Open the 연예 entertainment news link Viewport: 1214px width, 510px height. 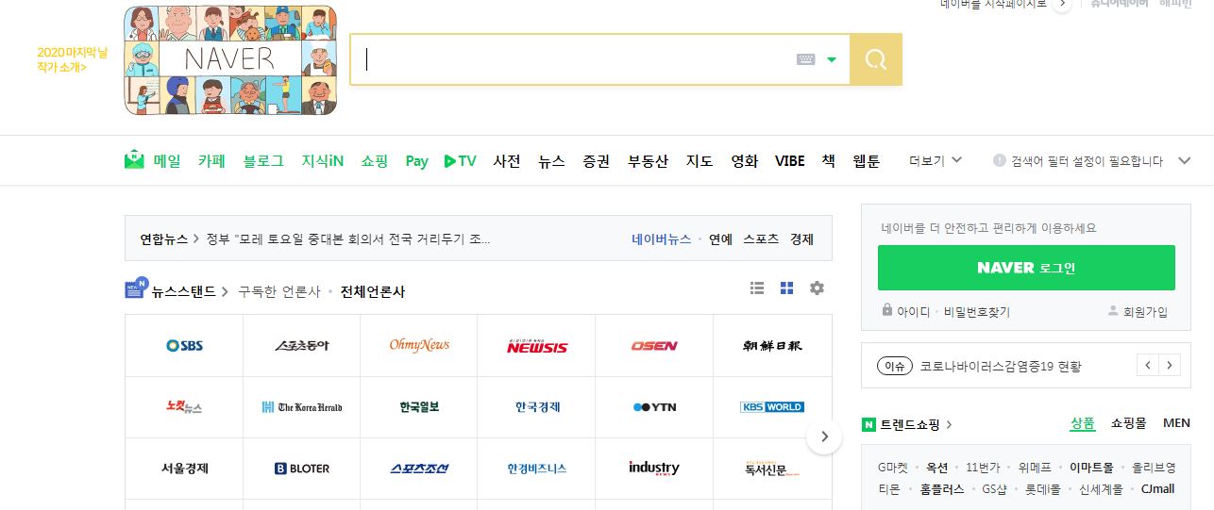[x=720, y=239]
